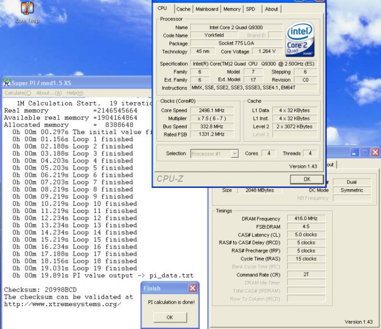Click the Bus Speed value 332.8 MHz
The width and height of the screenshot is (381, 329).
[212, 126]
